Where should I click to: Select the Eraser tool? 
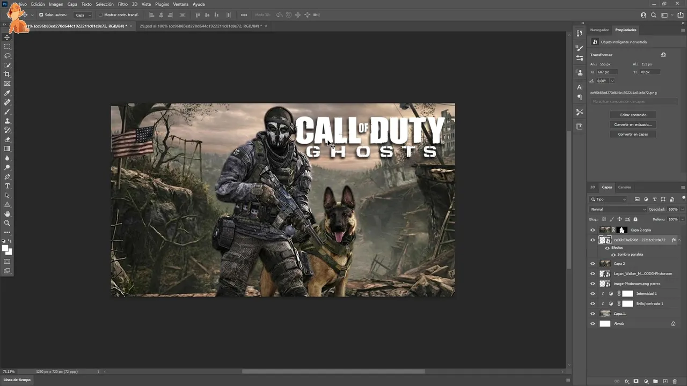(8, 139)
